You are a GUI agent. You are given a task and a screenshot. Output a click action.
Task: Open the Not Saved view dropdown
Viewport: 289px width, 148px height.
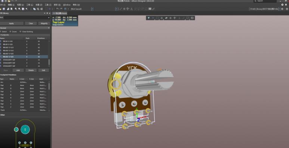[82, 9]
